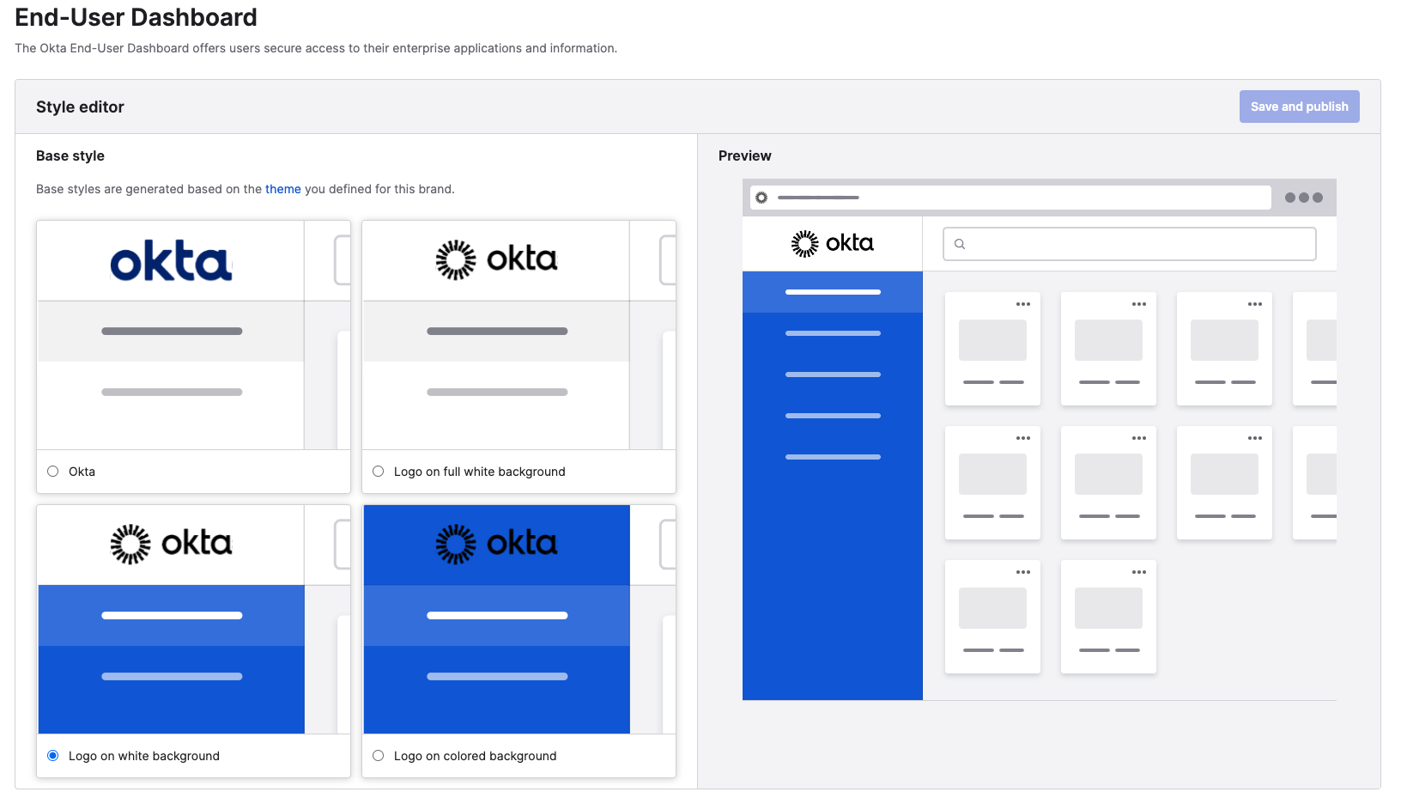Screen dimensions: 1401x798
Task: Open ellipsis menu on third top-row app tile
Action: (x=1254, y=304)
